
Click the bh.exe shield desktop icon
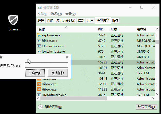point(13,20)
